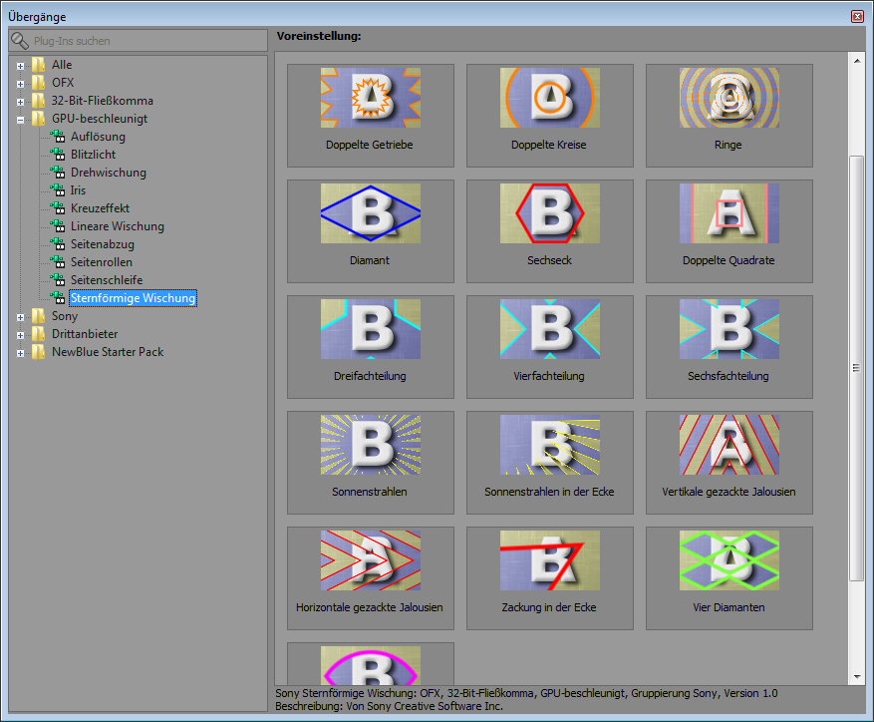Expand the Alle folder node

coord(20,66)
